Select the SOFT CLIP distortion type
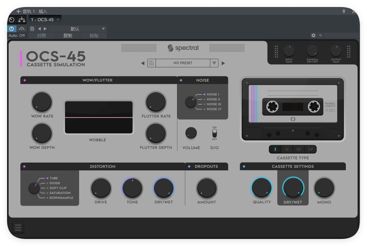367x246 pixels. [x=56, y=188]
